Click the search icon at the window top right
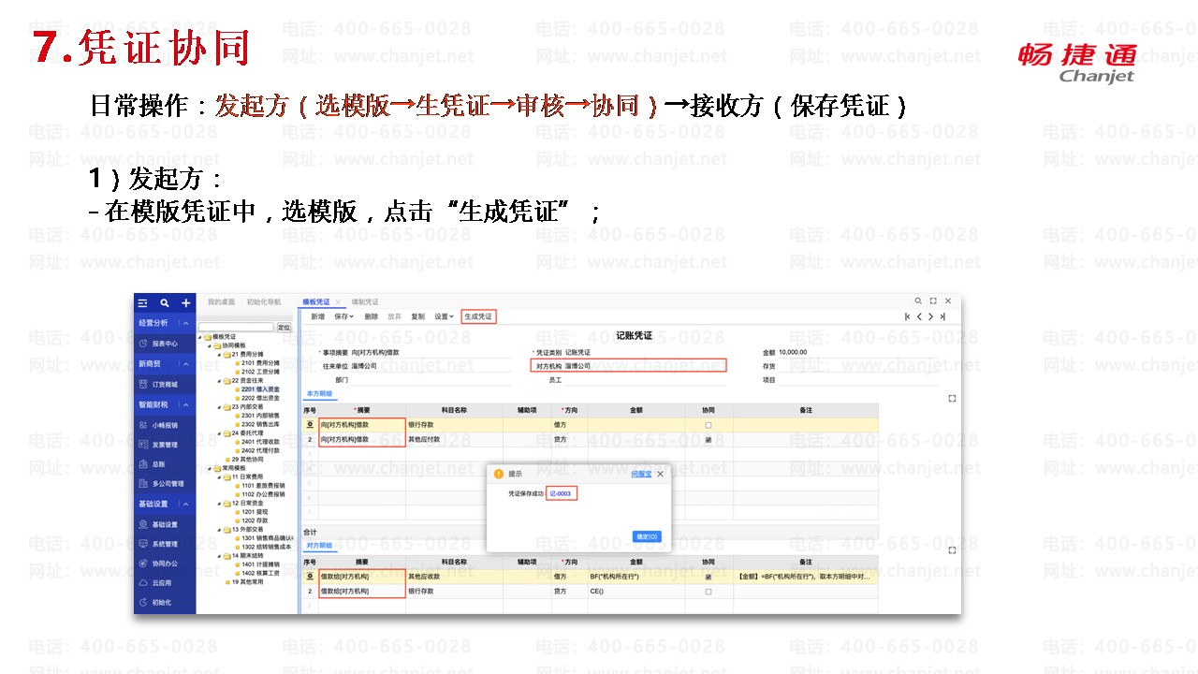 pos(918,301)
